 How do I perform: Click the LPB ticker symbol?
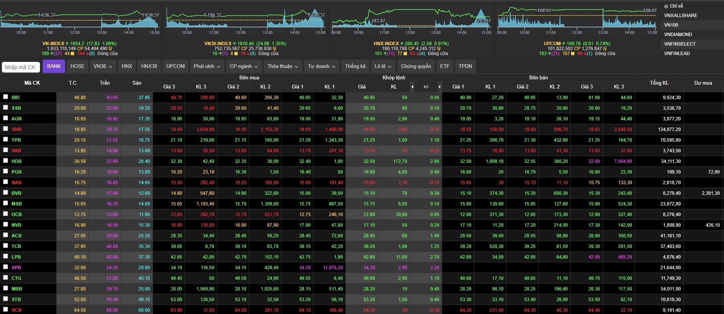coord(16,257)
